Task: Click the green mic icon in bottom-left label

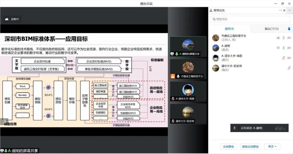Action: [x=6, y=151]
